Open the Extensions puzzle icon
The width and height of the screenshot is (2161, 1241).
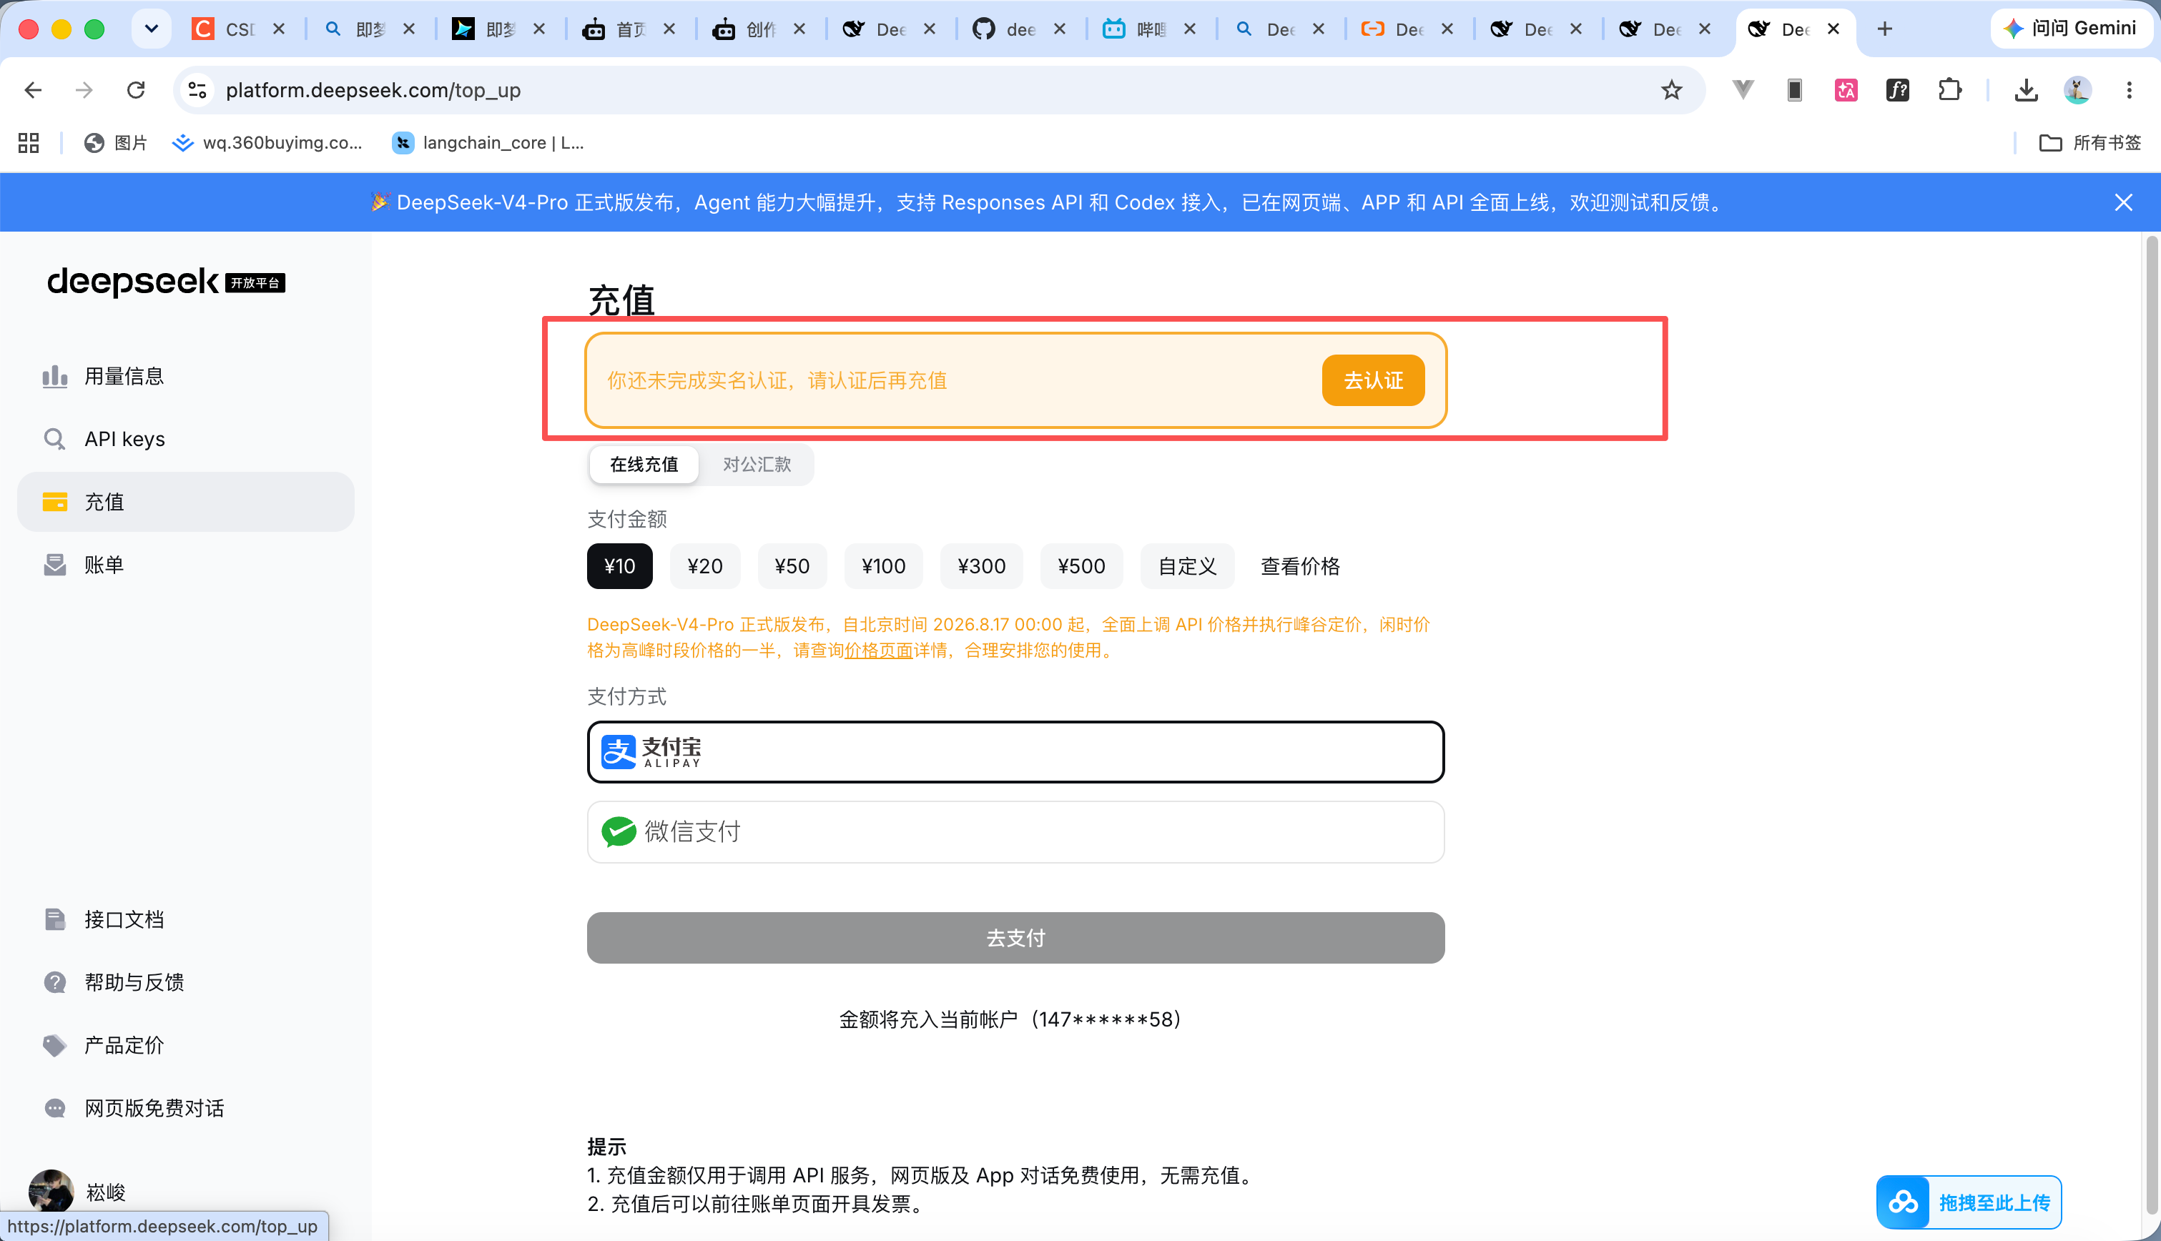(x=1949, y=89)
